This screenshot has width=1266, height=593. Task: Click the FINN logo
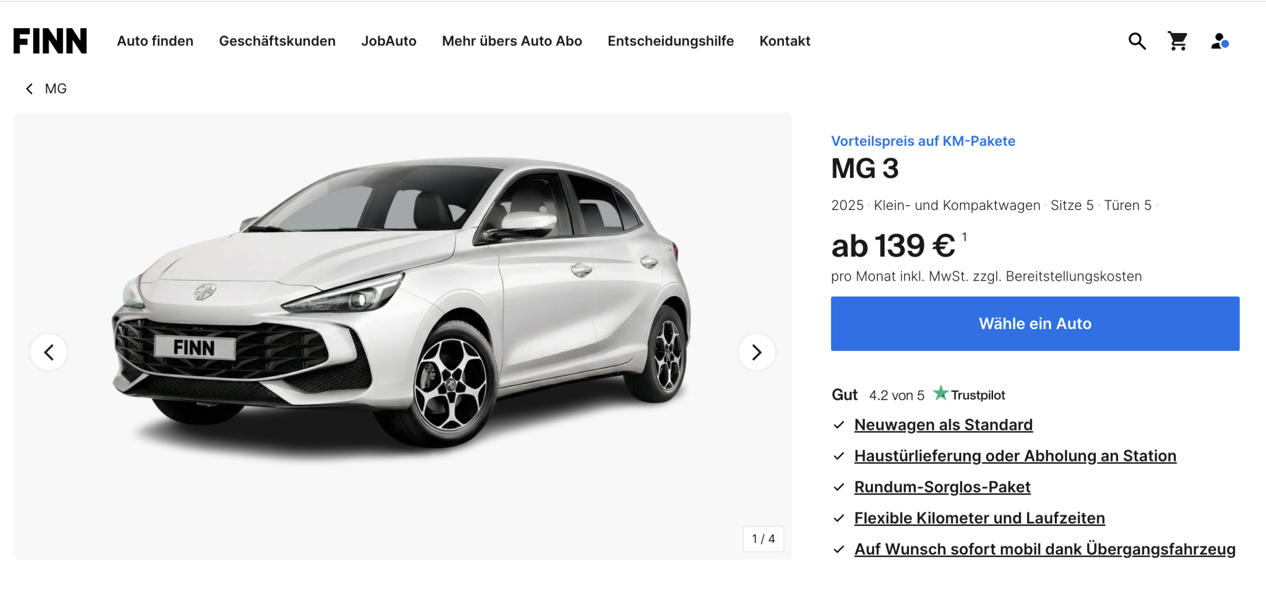[50, 41]
